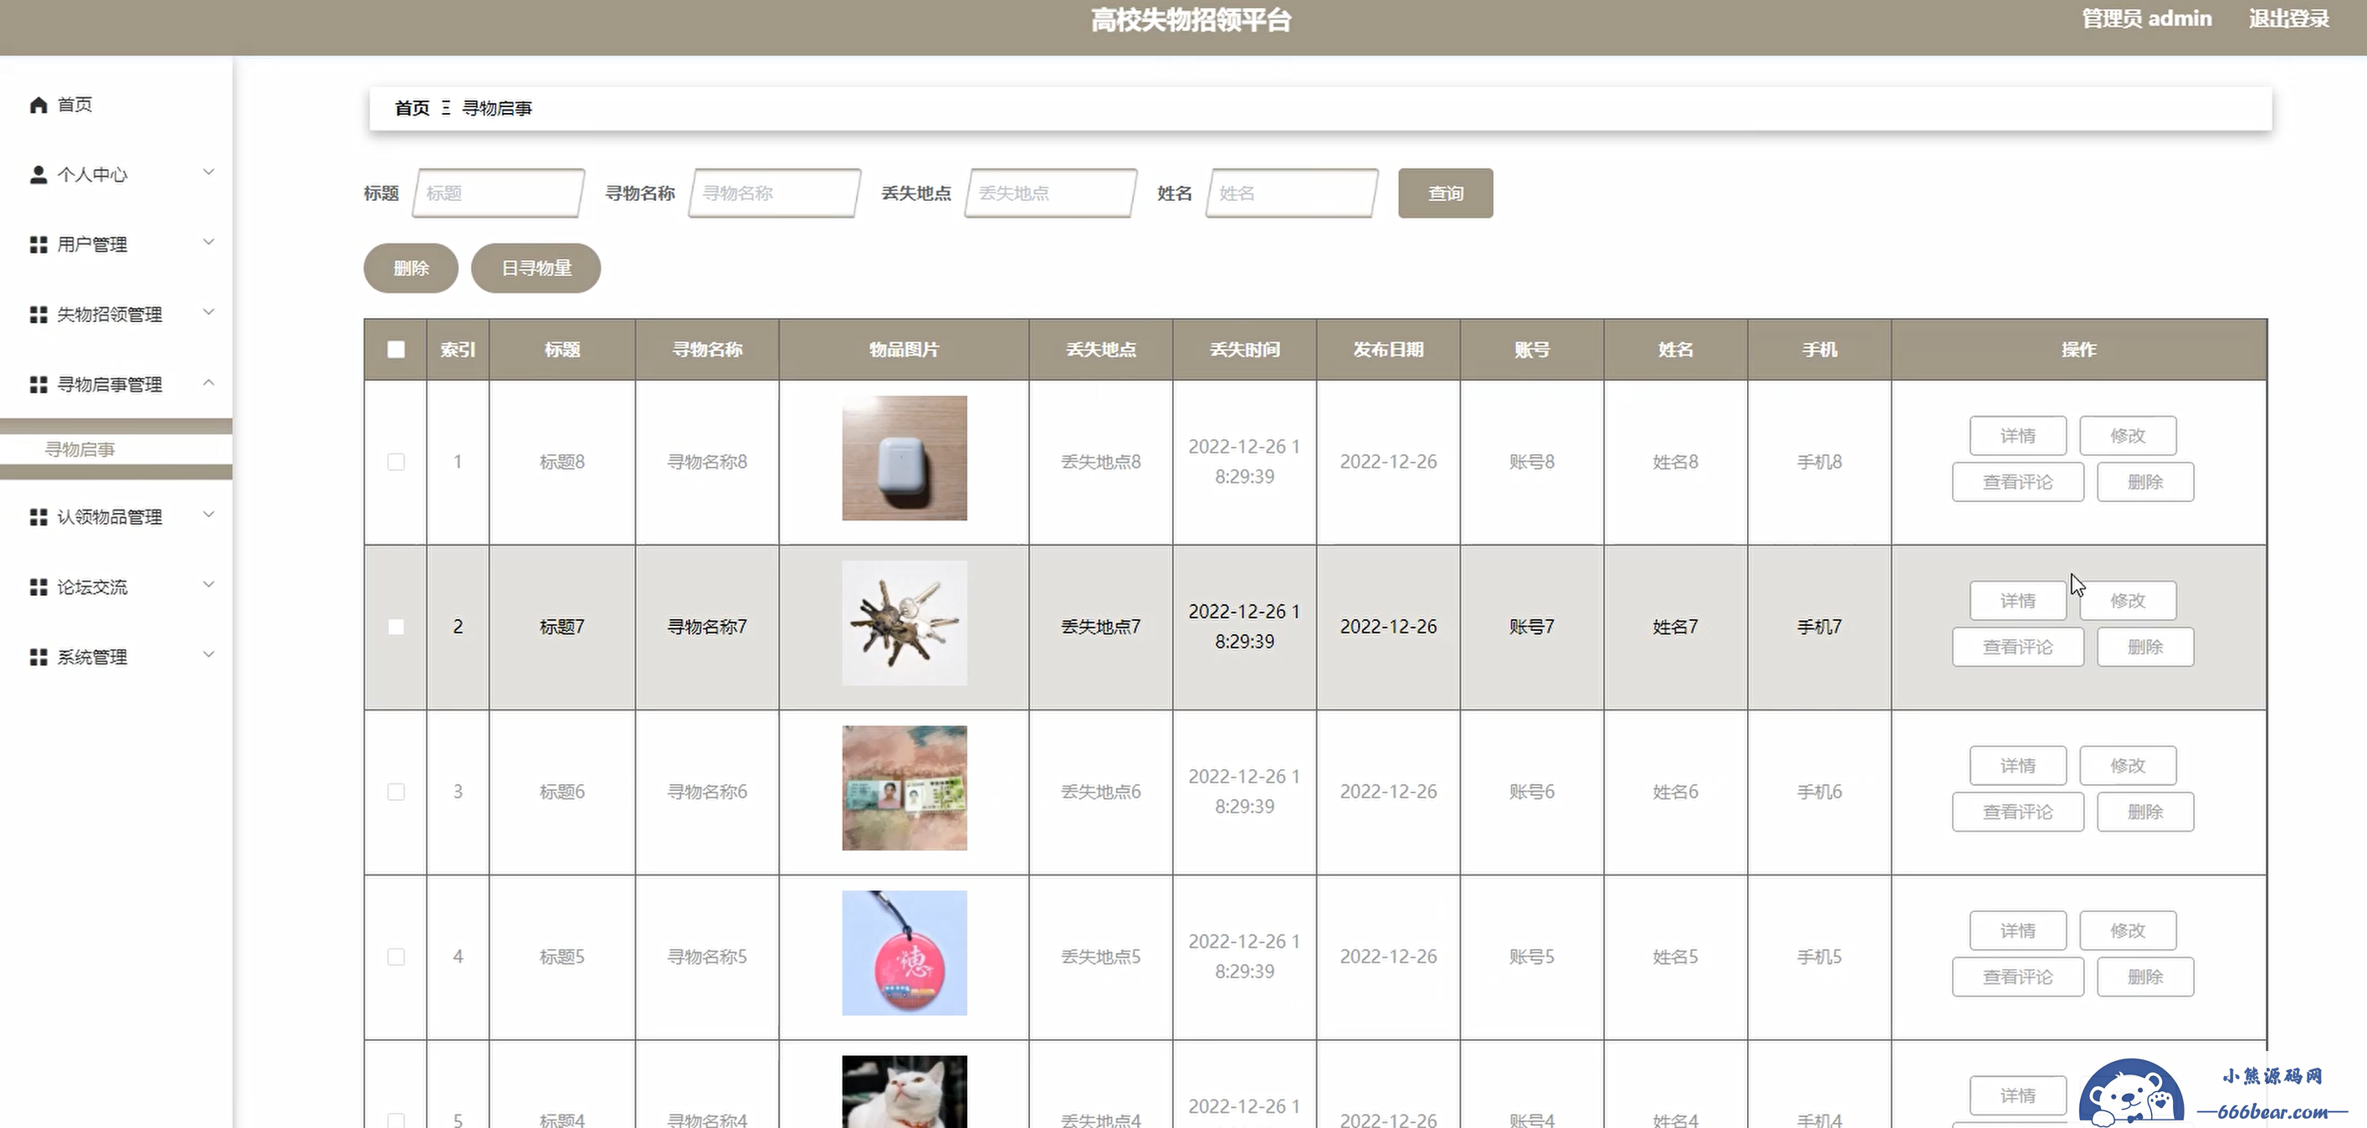The width and height of the screenshot is (2367, 1128).
Task: Click 修改 button for row 标题6
Action: (2128, 766)
